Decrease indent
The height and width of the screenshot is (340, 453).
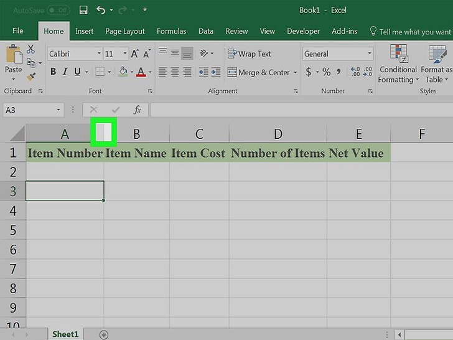click(x=203, y=72)
